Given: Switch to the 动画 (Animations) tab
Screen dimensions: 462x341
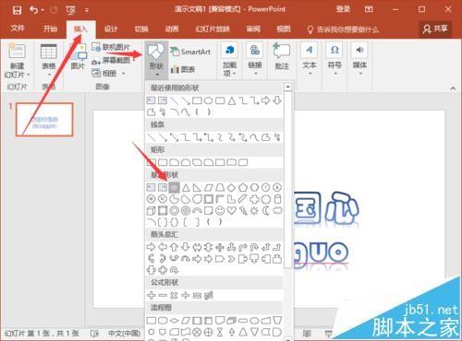Looking at the screenshot, I should (172, 29).
